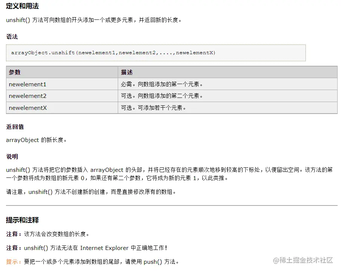Click the 描述 table header cell
341x272 pixels.
point(227,72)
